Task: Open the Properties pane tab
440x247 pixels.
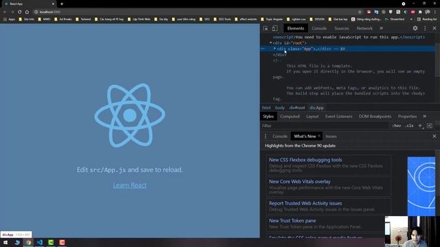Action: click(x=407, y=117)
